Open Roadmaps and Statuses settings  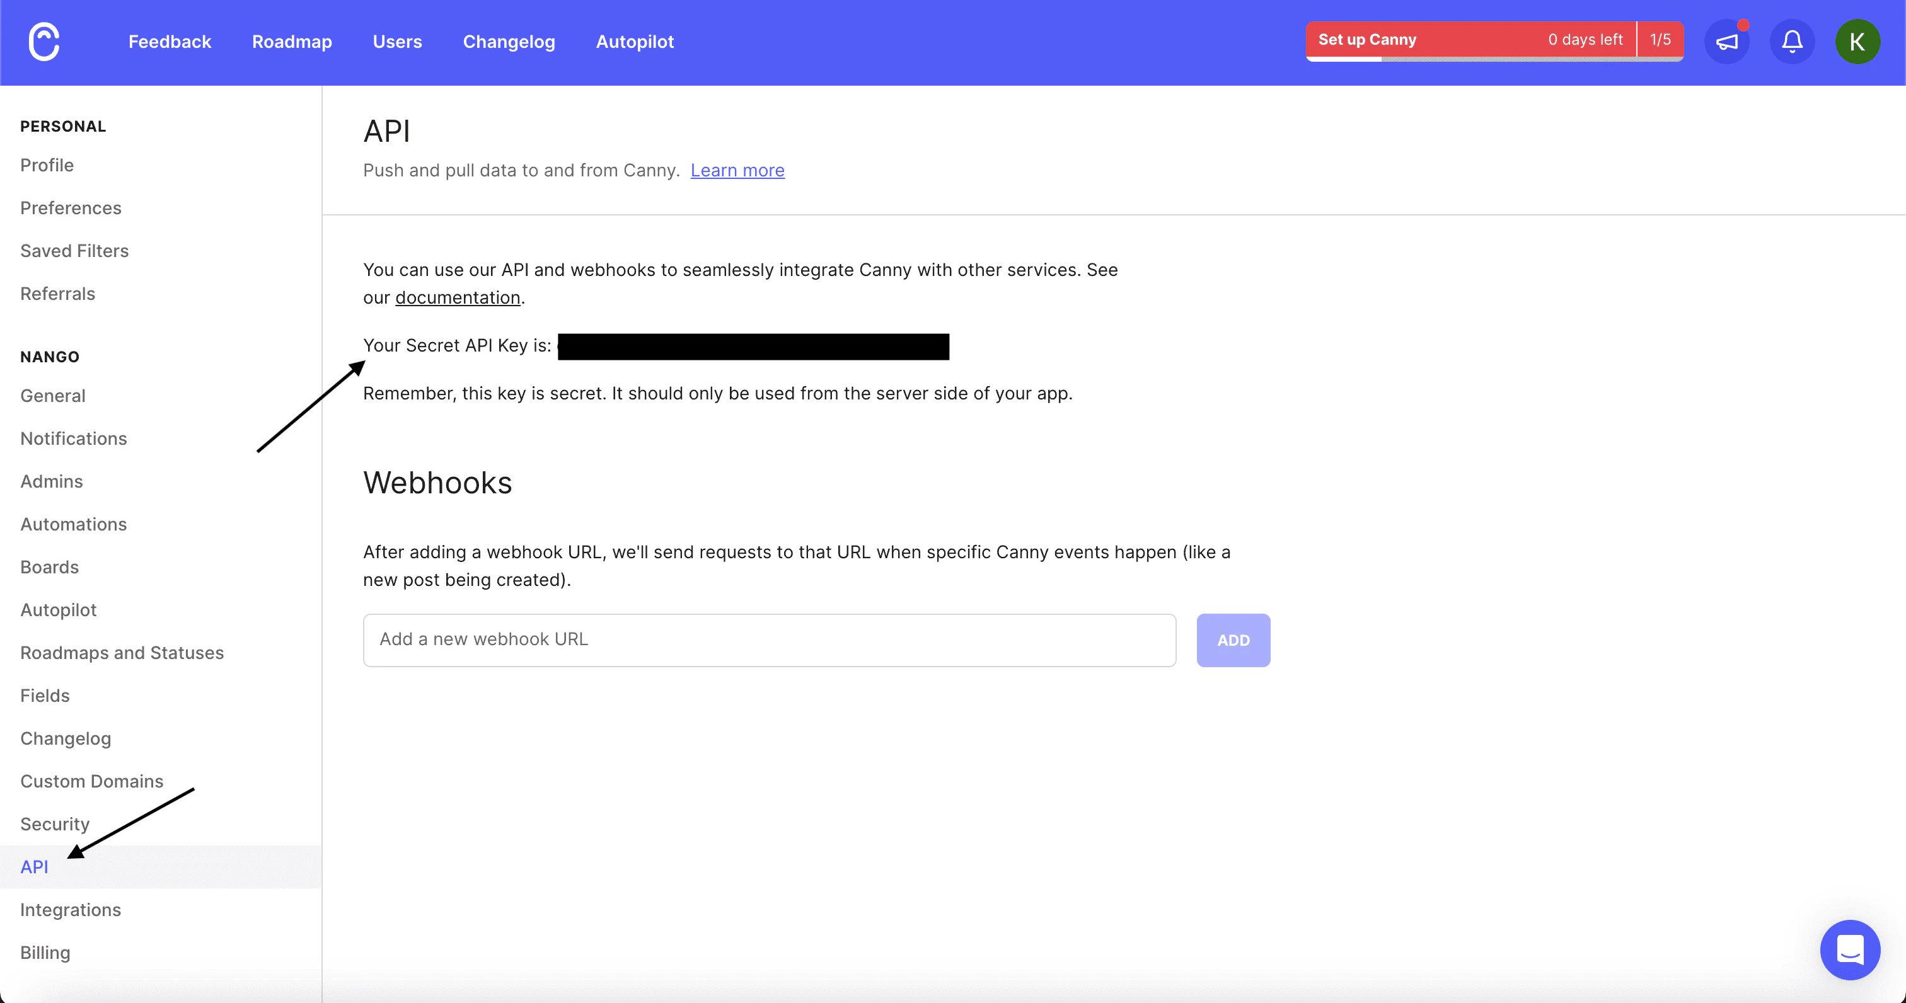(122, 653)
